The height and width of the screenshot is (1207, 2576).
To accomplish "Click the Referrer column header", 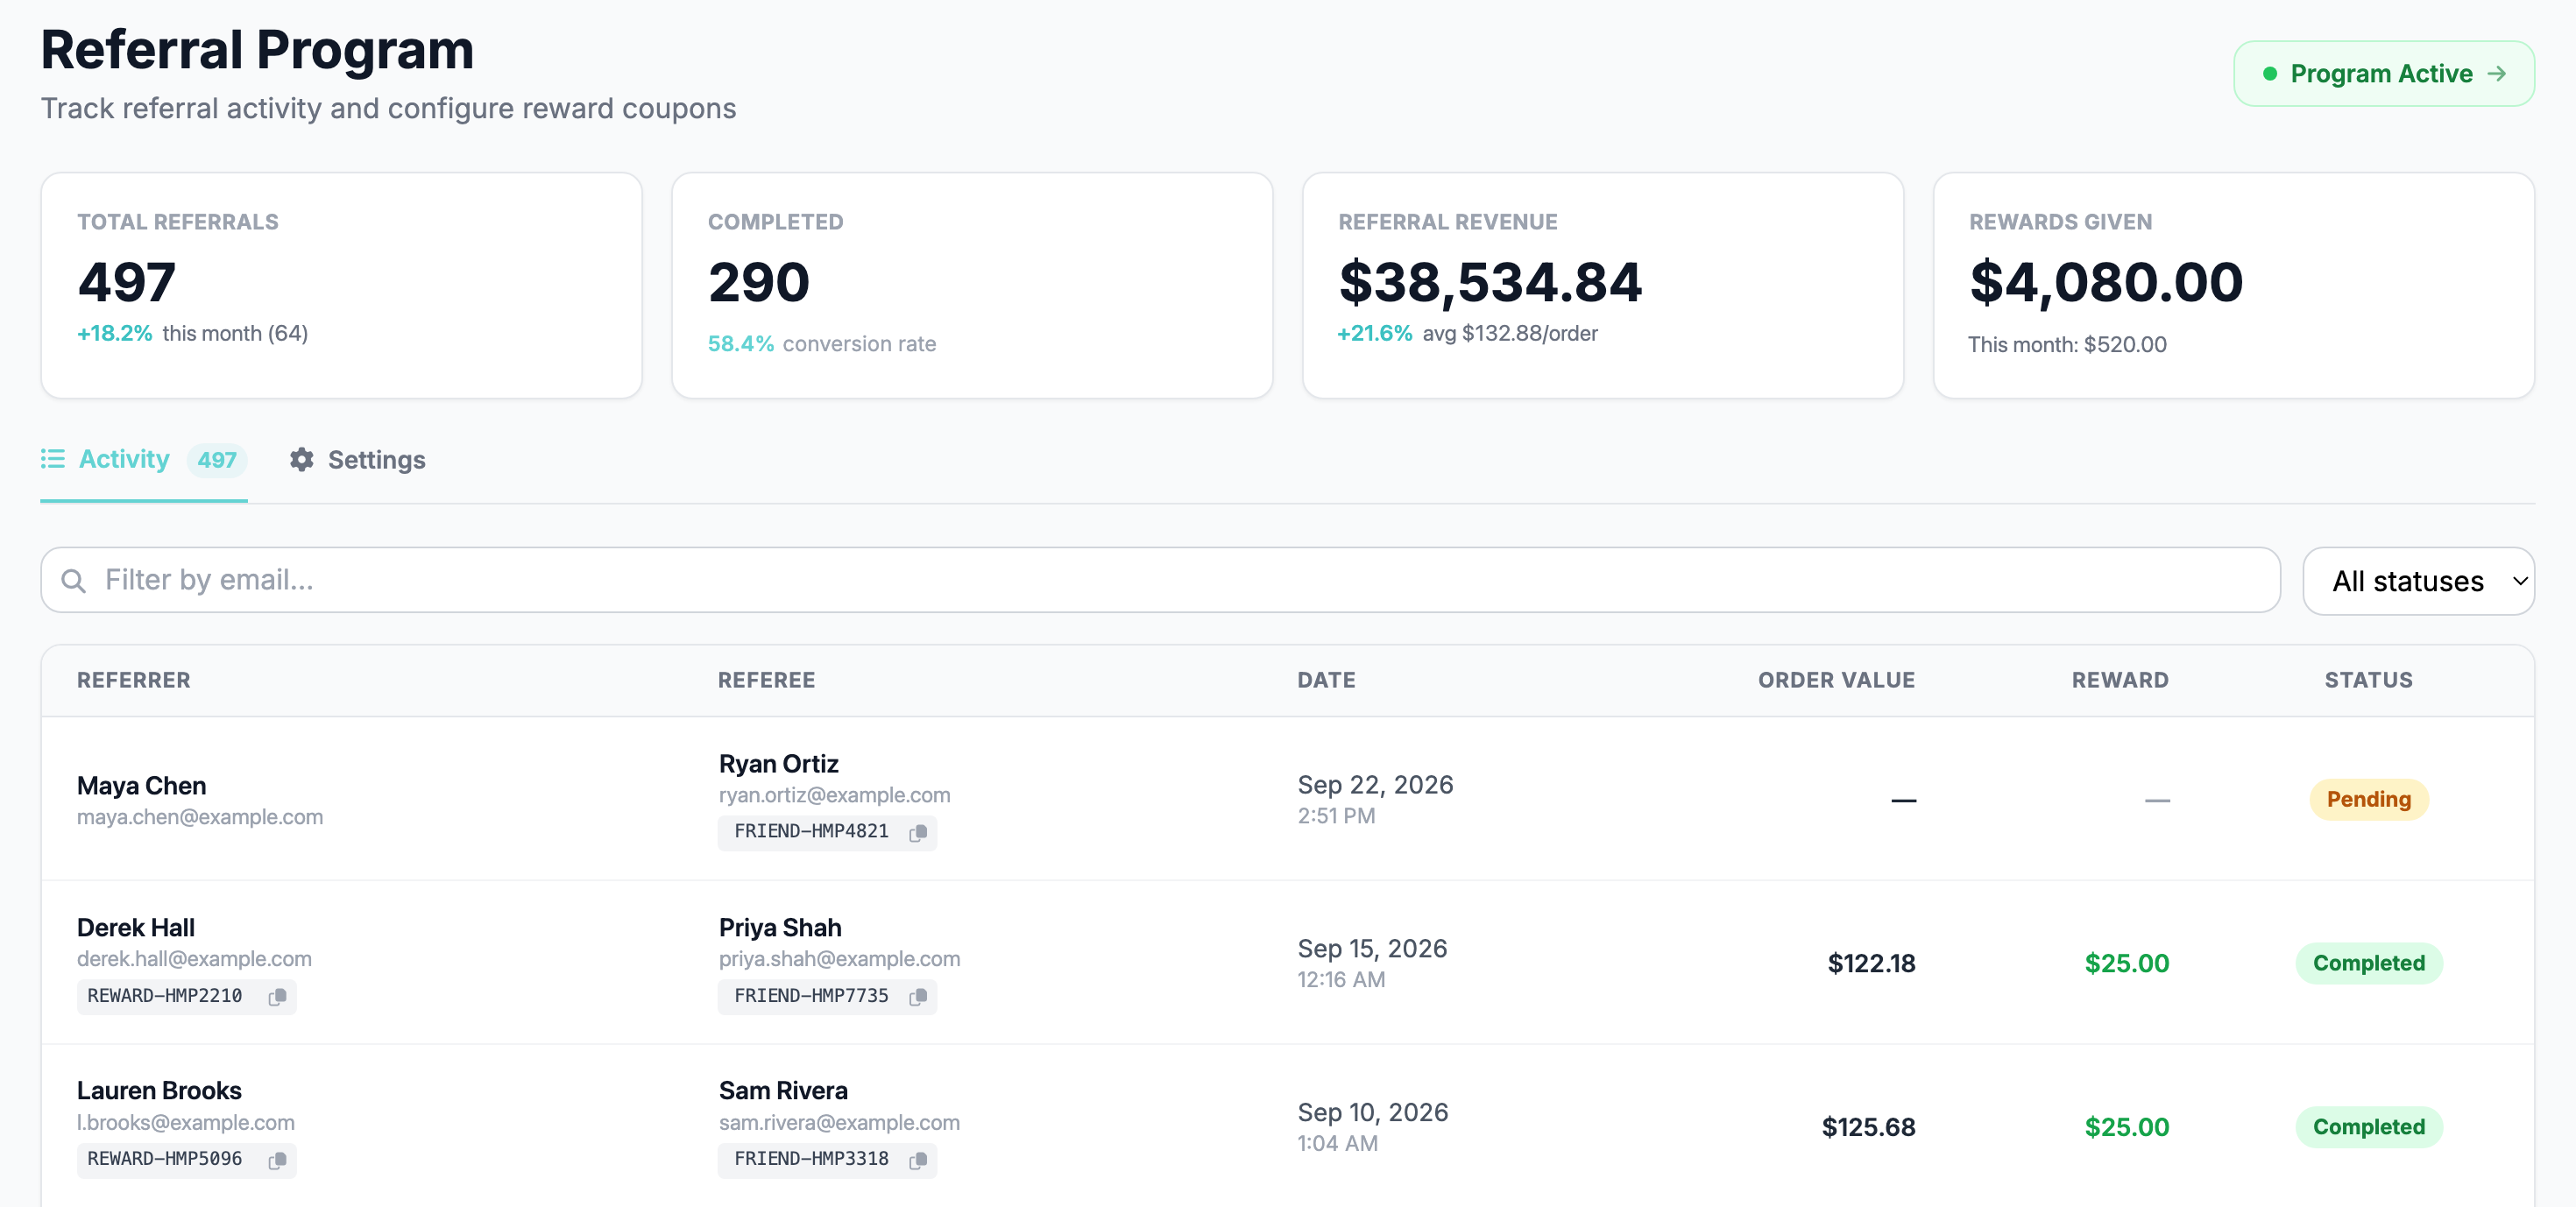I will pyautogui.click(x=133, y=680).
